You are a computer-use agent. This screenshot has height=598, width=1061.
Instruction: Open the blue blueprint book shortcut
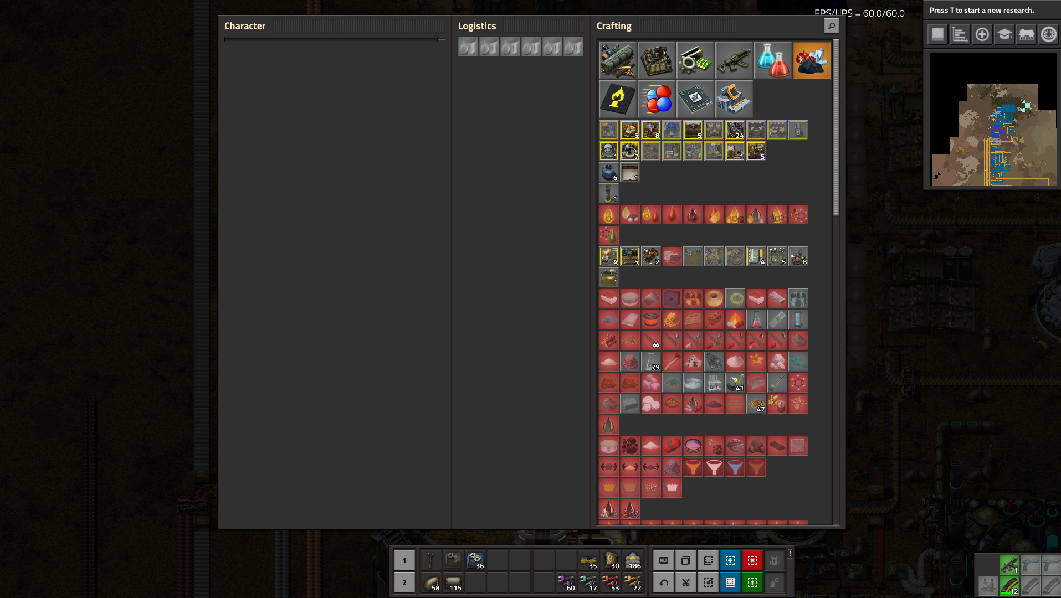pyautogui.click(x=730, y=582)
